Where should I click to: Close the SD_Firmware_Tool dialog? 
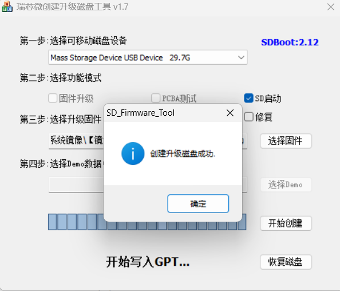pos(230,113)
